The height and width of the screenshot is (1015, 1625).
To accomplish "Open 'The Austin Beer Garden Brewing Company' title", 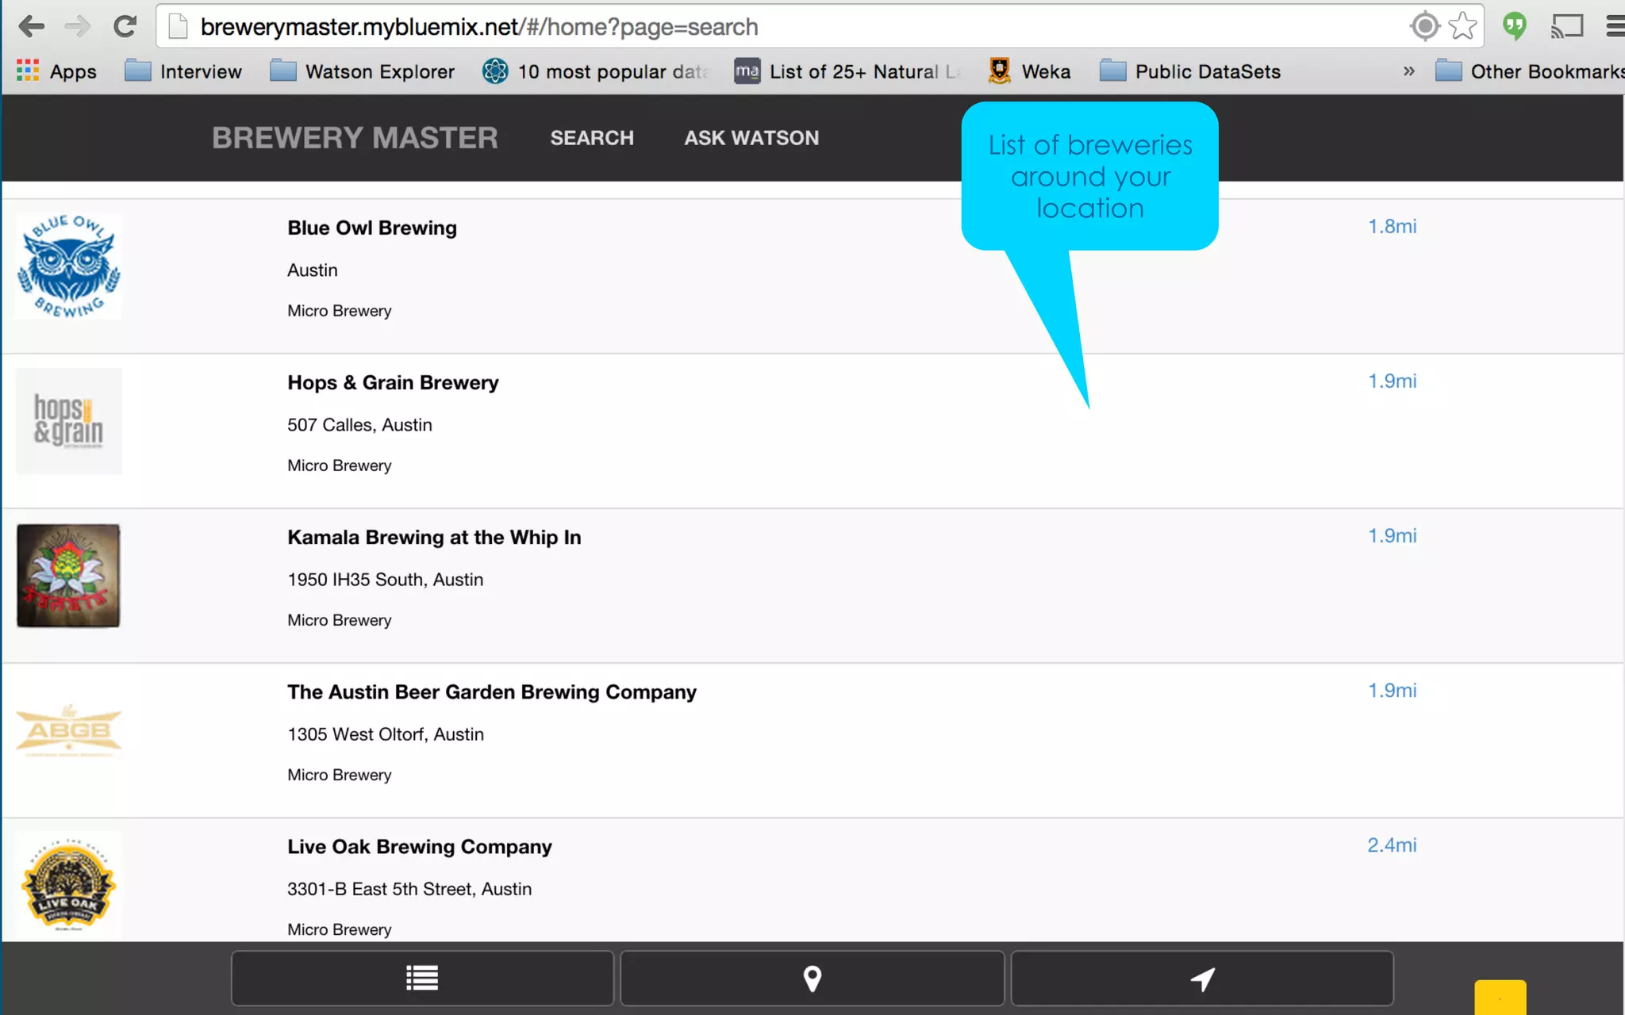I will pos(492,692).
